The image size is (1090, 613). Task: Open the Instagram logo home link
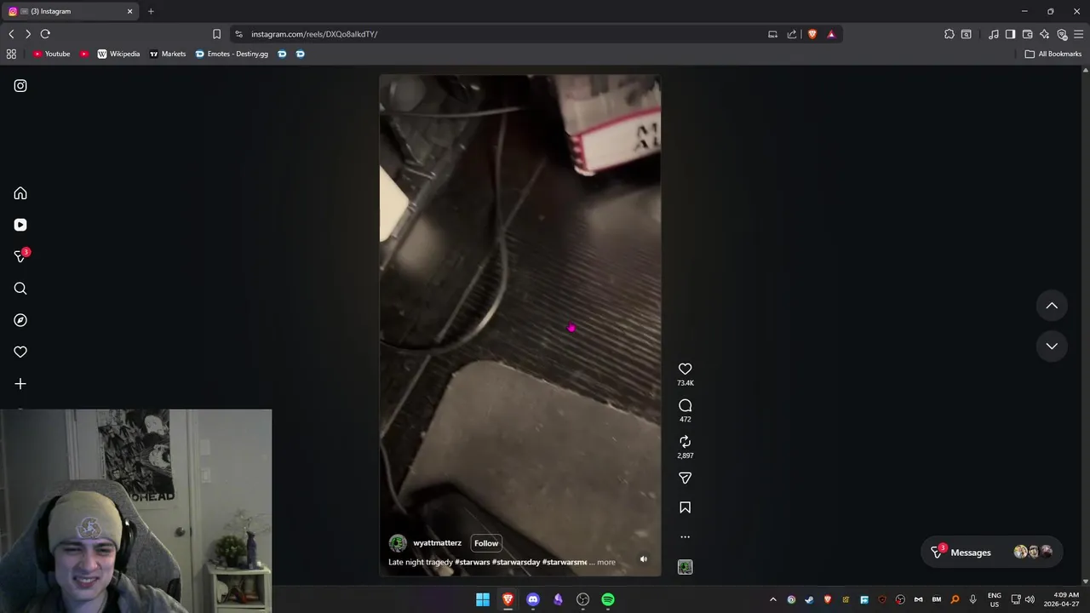[20, 86]
